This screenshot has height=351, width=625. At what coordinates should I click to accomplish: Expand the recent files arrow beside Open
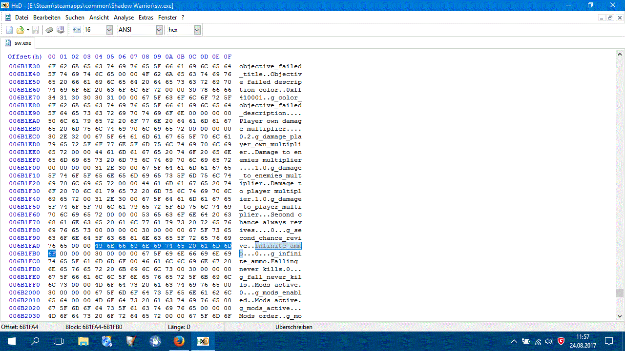[28, 30]
